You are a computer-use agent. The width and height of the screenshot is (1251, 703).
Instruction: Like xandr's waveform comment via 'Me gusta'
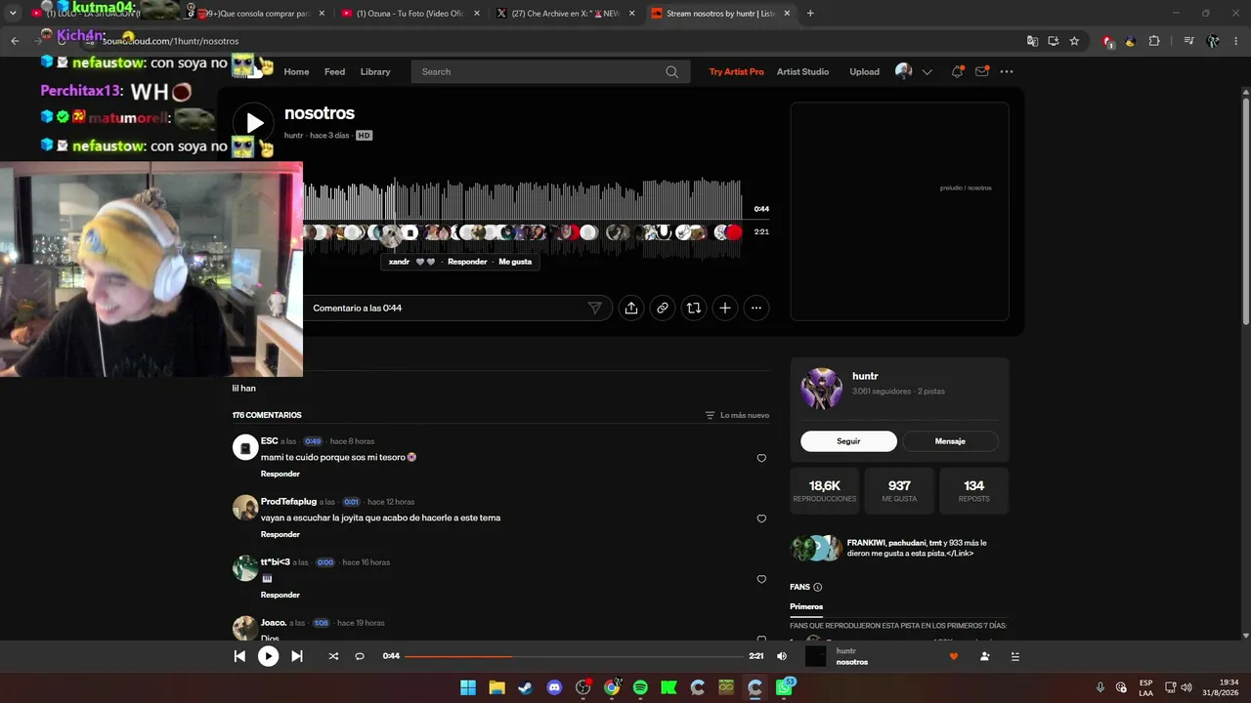515,262
